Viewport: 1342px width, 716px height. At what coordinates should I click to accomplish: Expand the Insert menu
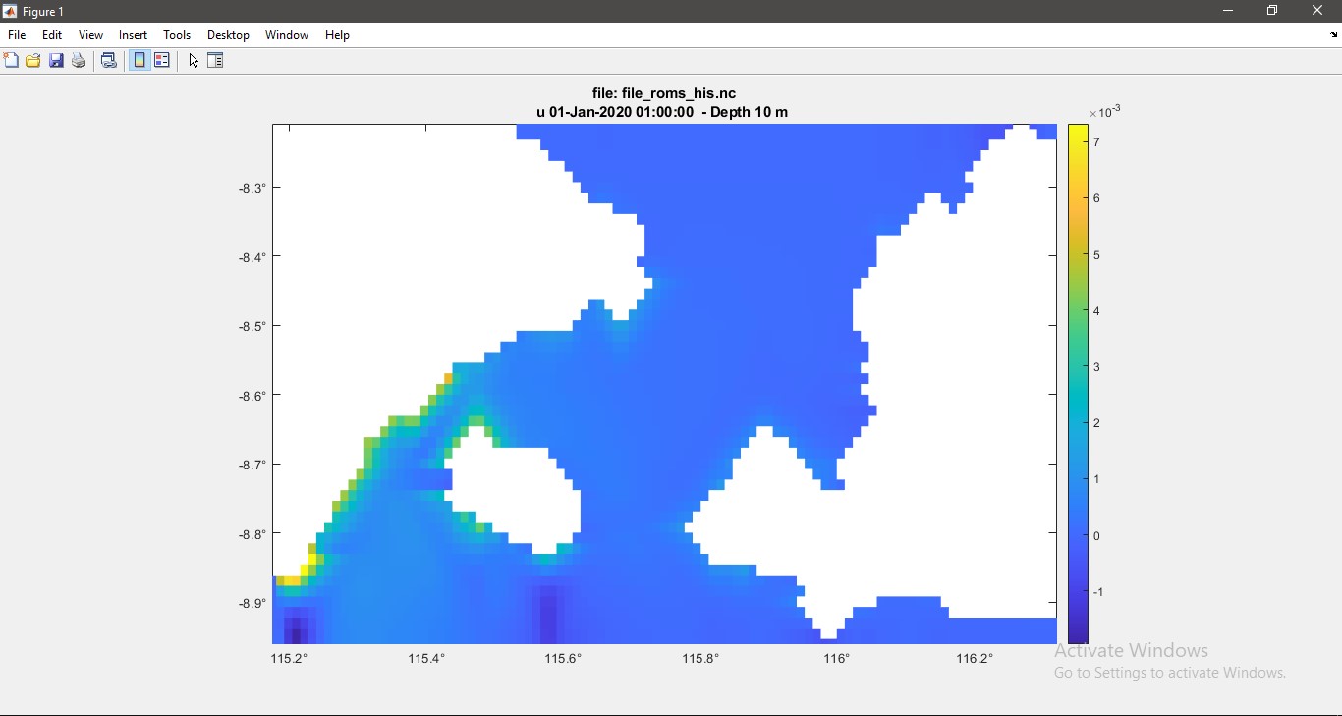point(133,35)
